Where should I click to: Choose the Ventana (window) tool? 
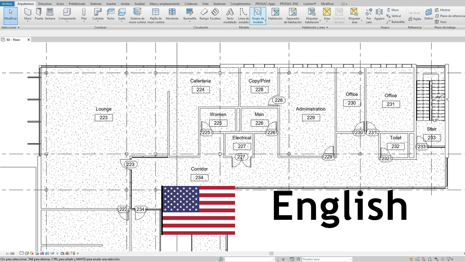(50, 14)
